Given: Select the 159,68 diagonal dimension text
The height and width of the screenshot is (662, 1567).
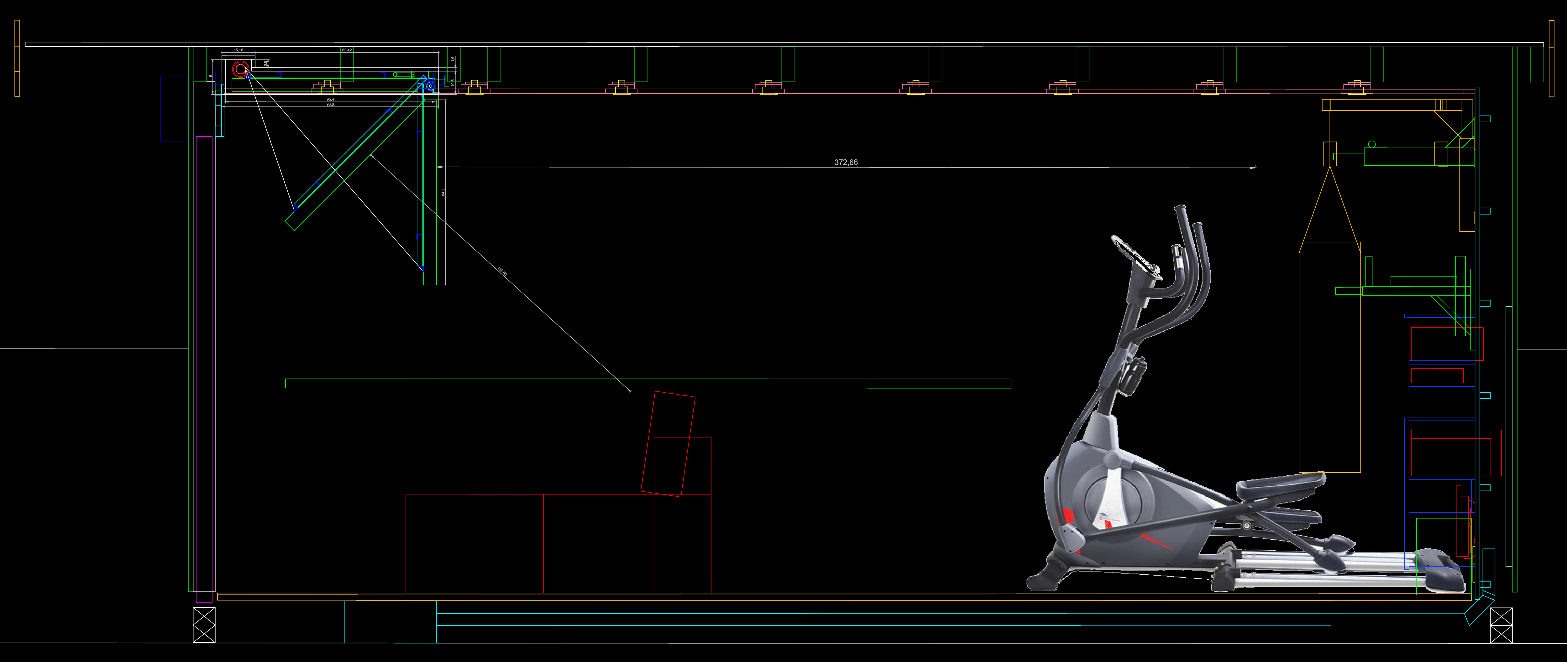Looking at the screenshot, I should pos(502,271).
